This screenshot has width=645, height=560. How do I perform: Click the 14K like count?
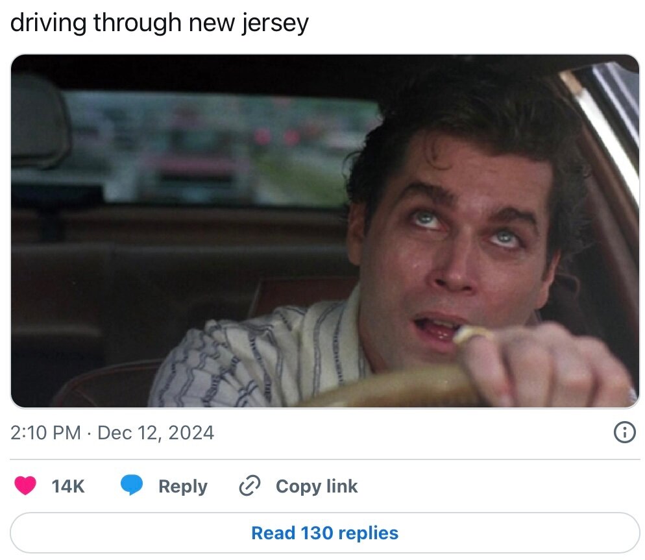tap(68, 486)
